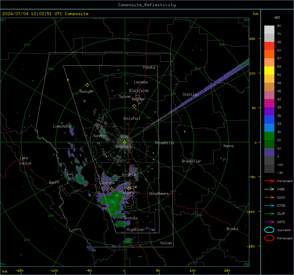Pick the purple 36–39 dBZ color swatch

click(x=269, y=111)
